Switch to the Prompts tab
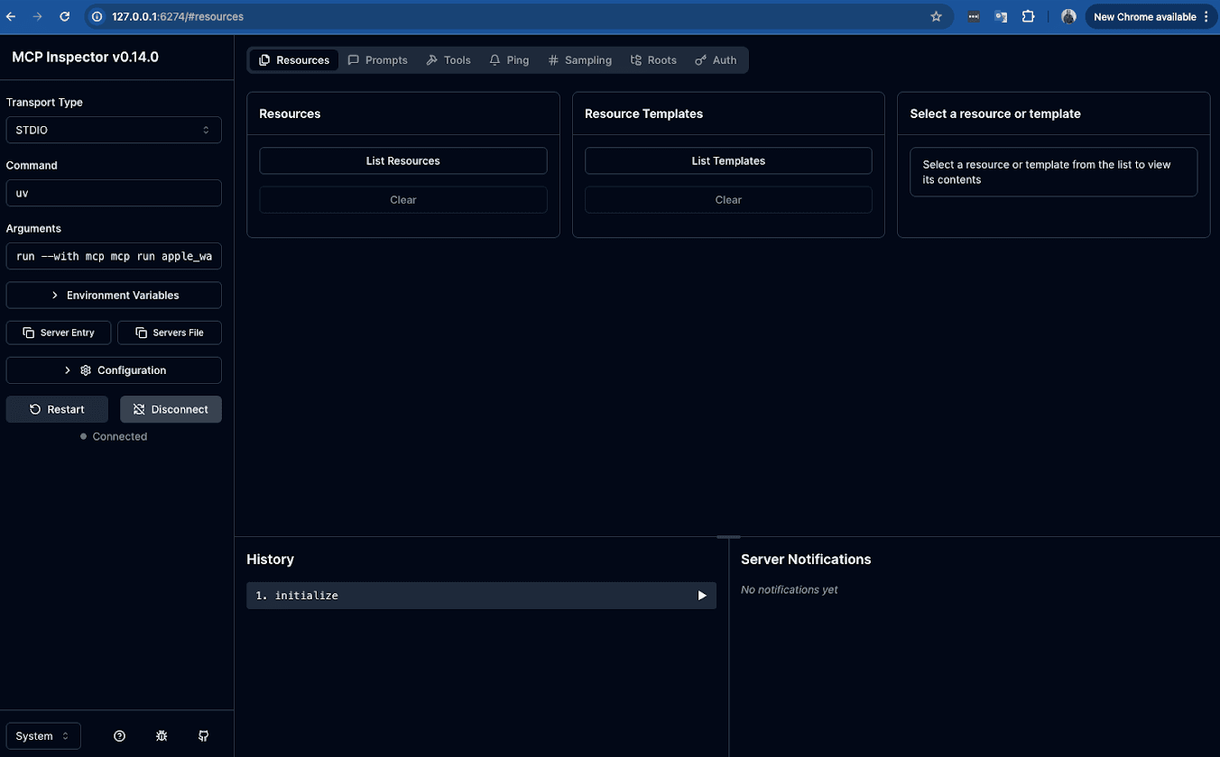1220x757 pixels. [x=378, y=60]
